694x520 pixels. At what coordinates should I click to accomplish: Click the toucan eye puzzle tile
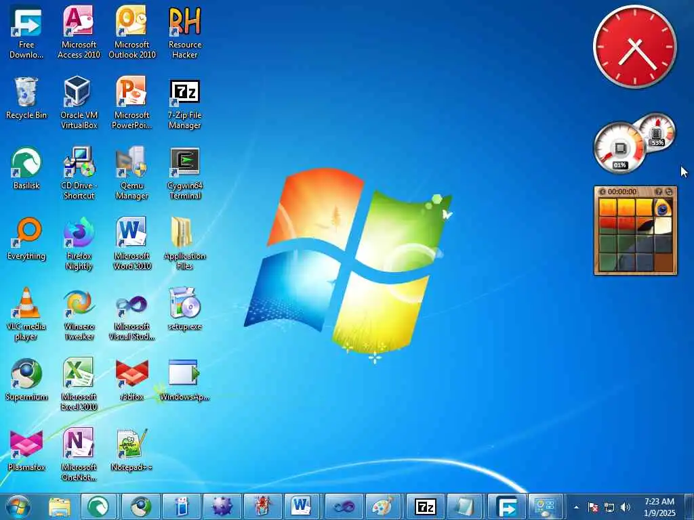coord(663,207)
